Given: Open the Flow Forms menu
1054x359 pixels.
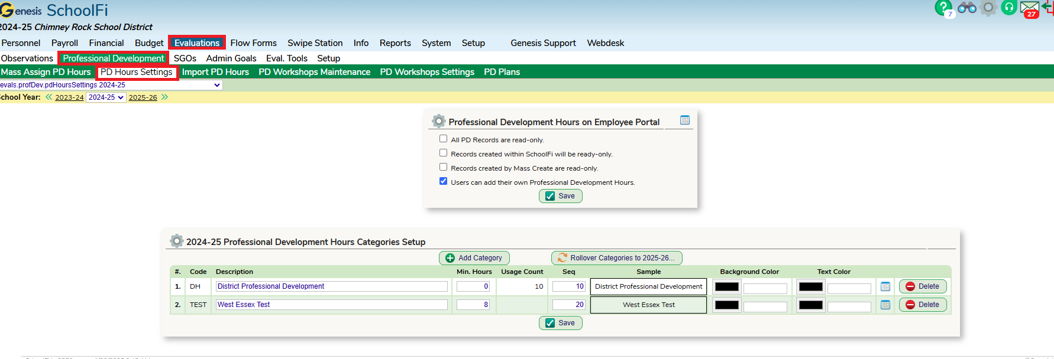Looking at the screenshot, I should coord(253,43).
